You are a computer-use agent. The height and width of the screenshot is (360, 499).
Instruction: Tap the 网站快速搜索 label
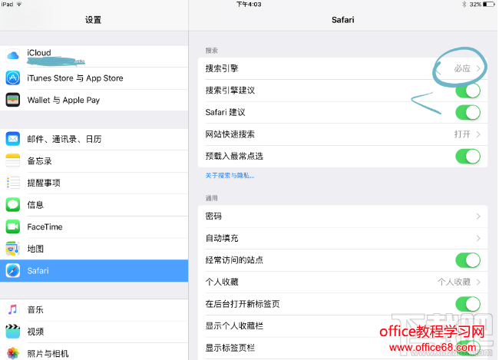click(230, 134)
